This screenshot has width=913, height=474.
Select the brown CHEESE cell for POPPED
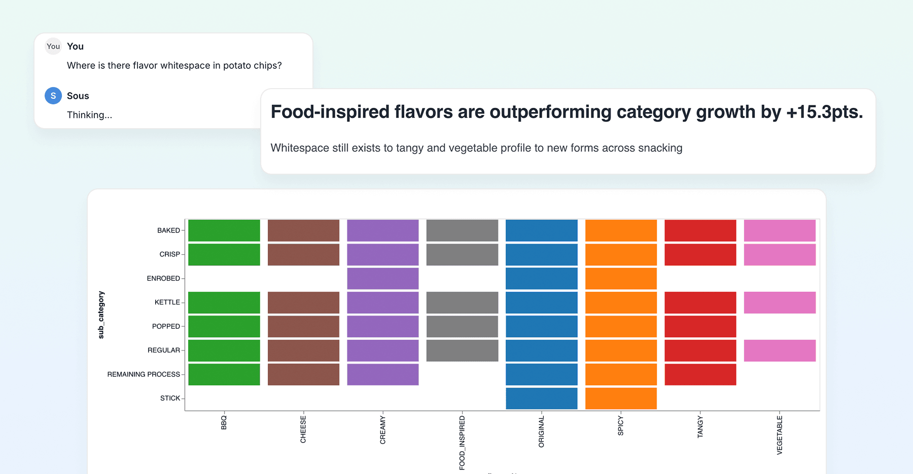coord(303,326)
